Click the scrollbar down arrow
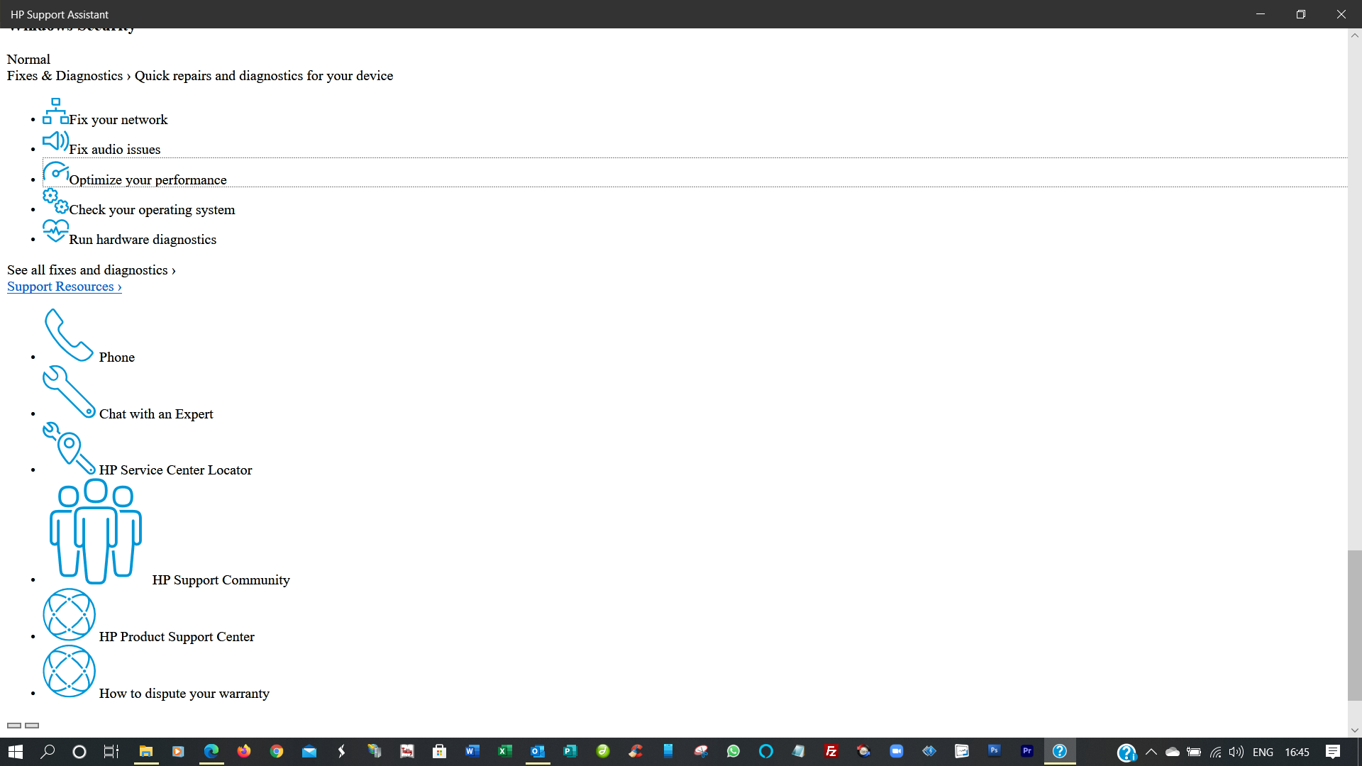The width and height of the screenshot is (1362, 766). point(1355,731)
